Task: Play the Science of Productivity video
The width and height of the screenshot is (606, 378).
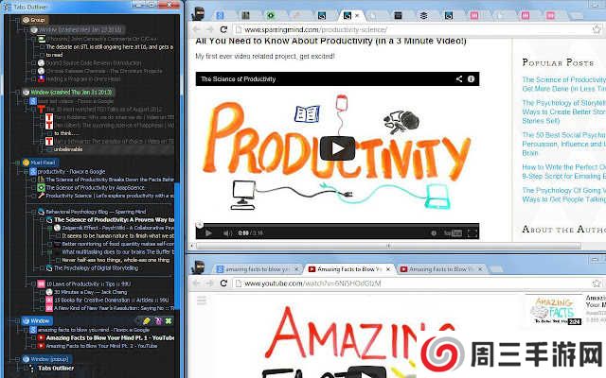Action: 337,148
